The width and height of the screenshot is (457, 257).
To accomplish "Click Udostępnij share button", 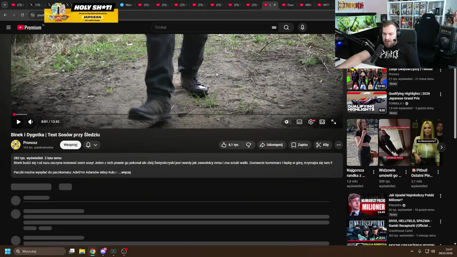I will [x=271, y=145].
